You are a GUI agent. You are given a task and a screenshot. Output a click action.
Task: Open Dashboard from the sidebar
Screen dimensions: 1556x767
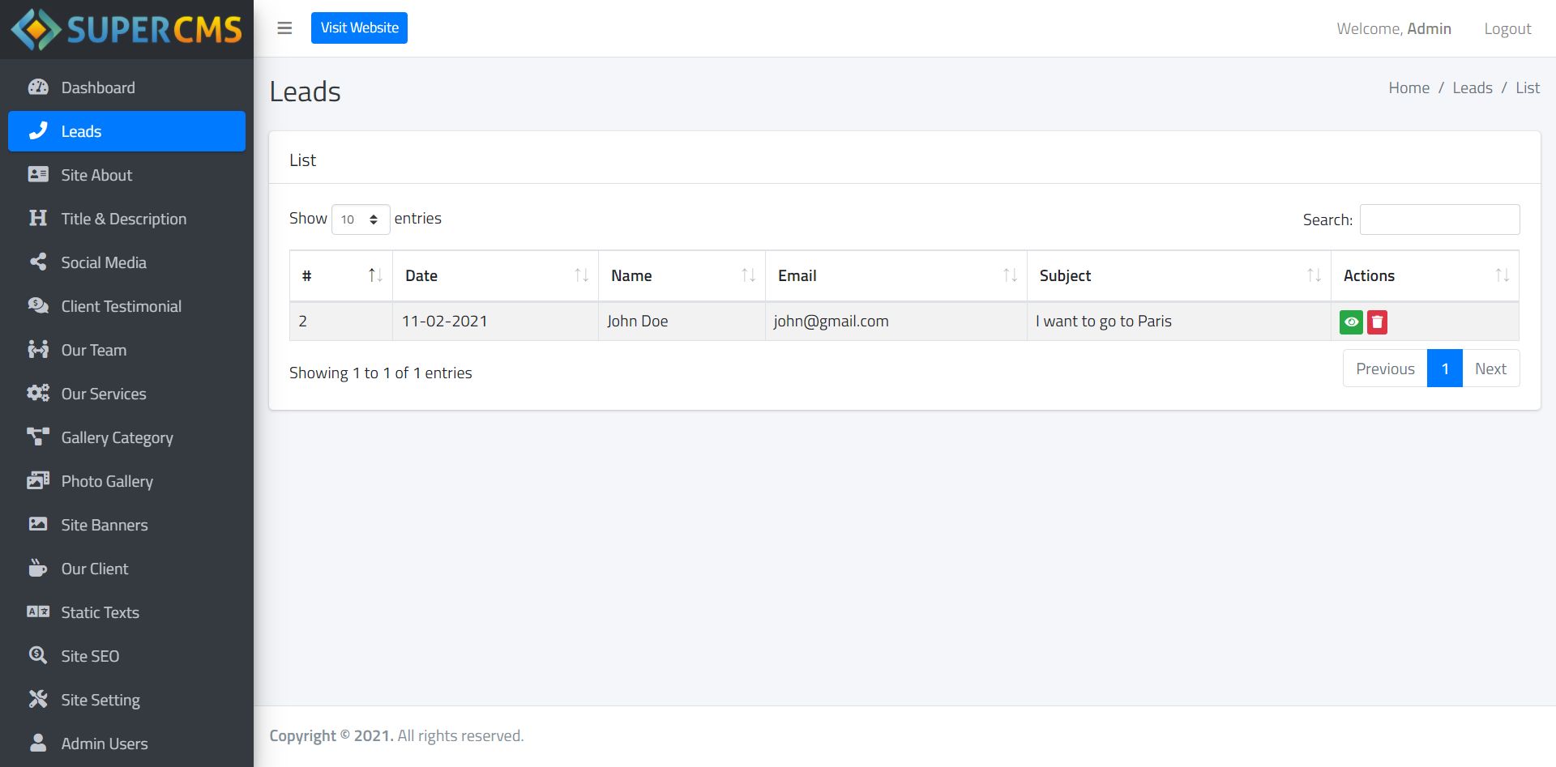[97, 87]
